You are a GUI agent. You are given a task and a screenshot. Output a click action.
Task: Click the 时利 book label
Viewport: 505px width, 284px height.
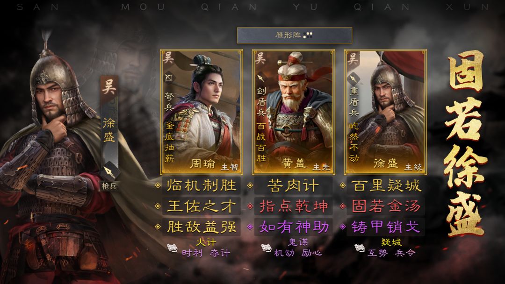(192, 253)
